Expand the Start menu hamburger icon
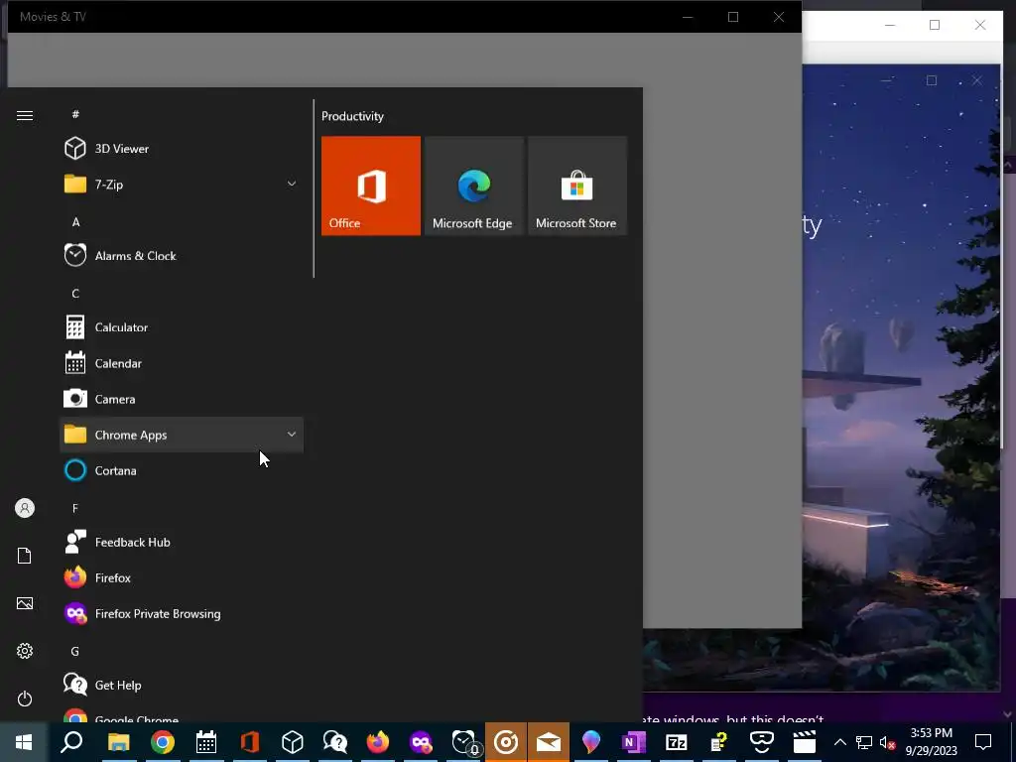 pos(25,115)
